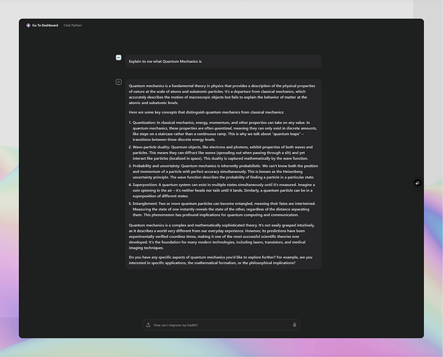Viewport: 443px width, 357px height.
Task: Click 'Here are some key concepts' sentence
Action: [x=206, y=112]
